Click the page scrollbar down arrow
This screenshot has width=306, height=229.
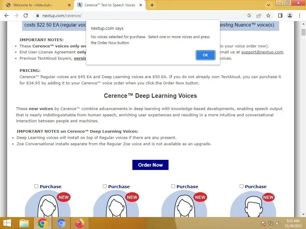coord(303,215)
